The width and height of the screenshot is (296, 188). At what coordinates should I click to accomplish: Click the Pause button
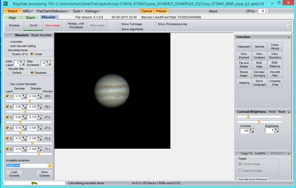[x=161, y=11]
